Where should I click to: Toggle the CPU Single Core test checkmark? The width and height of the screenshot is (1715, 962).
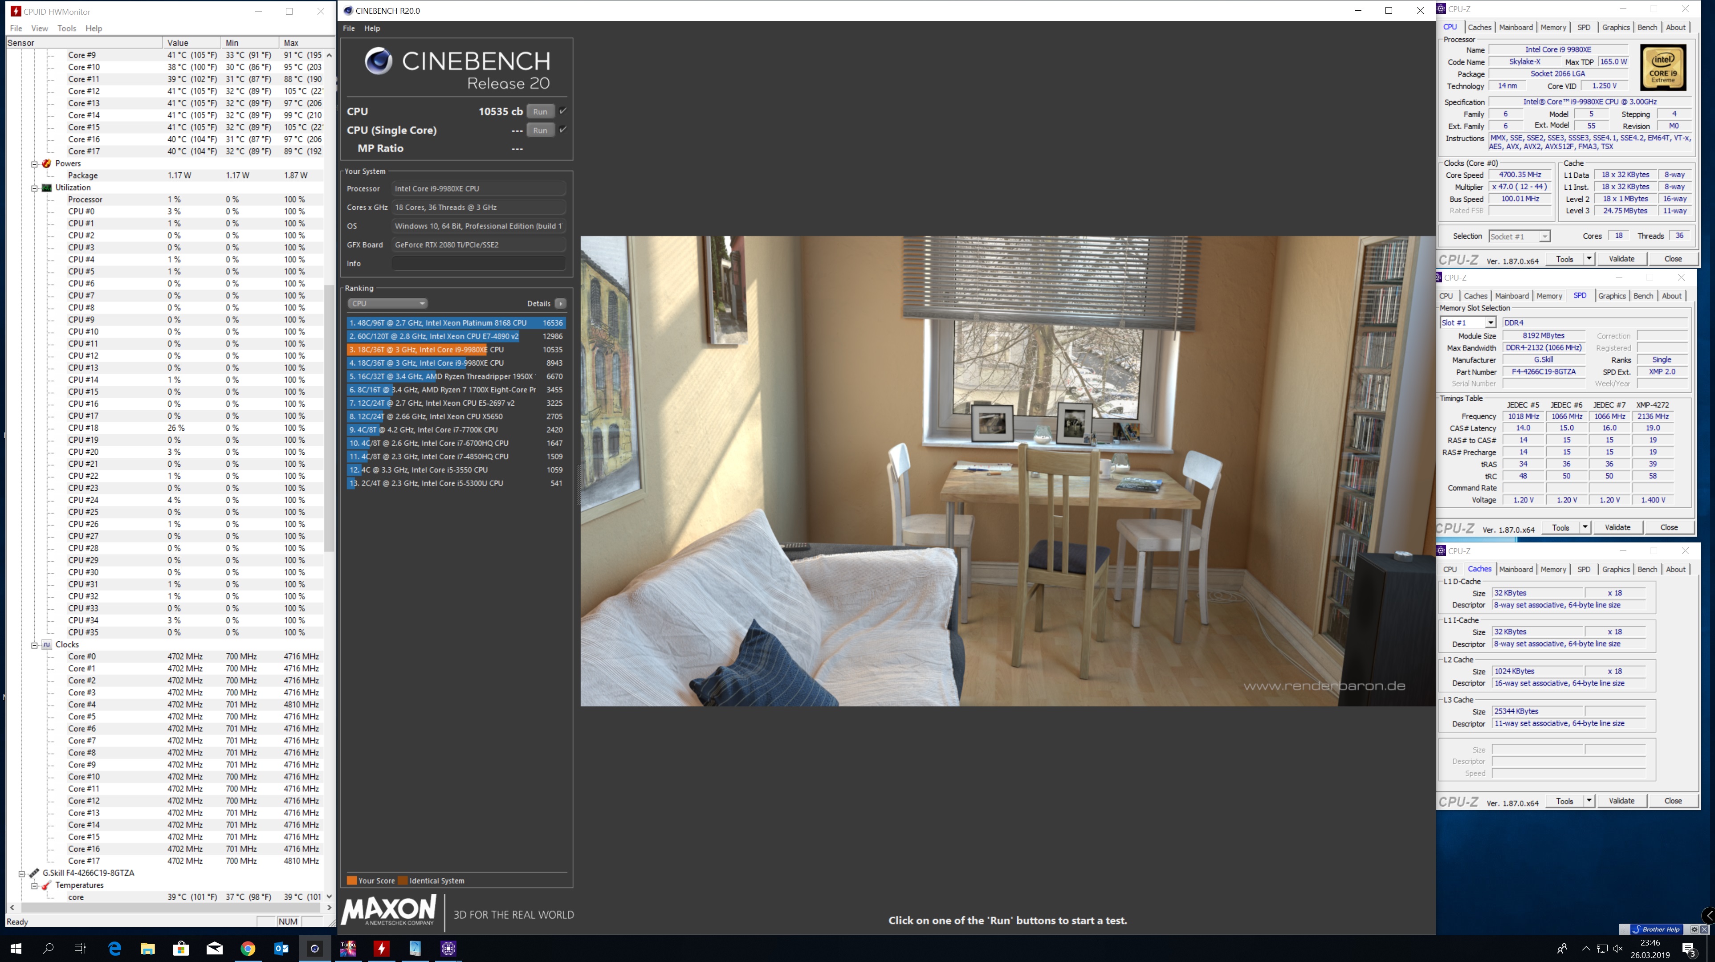click(x=563, y=130)
